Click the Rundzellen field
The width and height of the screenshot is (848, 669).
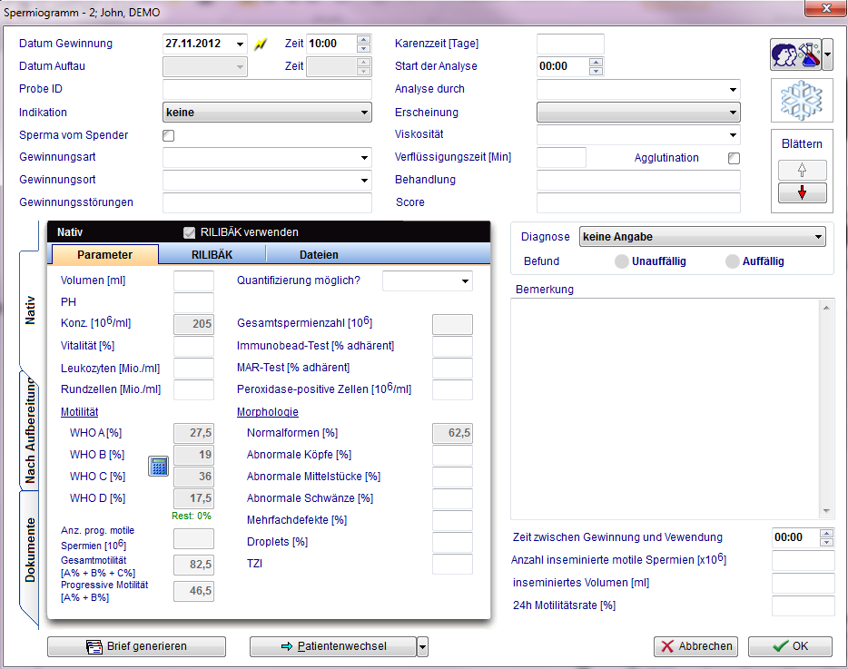pyautogui.click(x=193, y=390)
